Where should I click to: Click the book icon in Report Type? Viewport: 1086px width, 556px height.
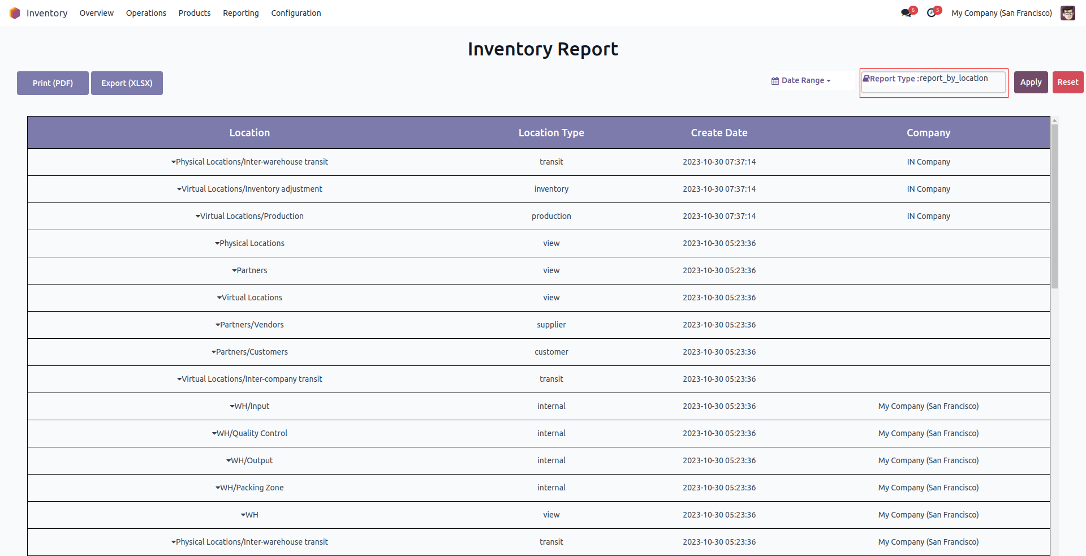(865, 79)
